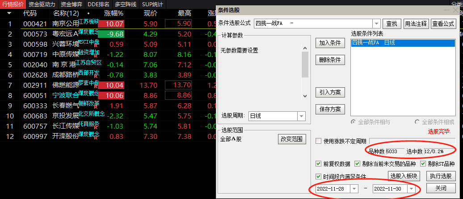This screenshot has width=463, height=199.
Task: Select stock row 000598 兴蓉环境
Action: (108, 45)
